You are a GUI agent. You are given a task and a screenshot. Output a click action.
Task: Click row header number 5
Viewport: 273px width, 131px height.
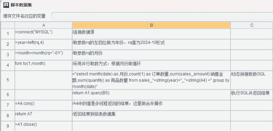pos(8,80)
